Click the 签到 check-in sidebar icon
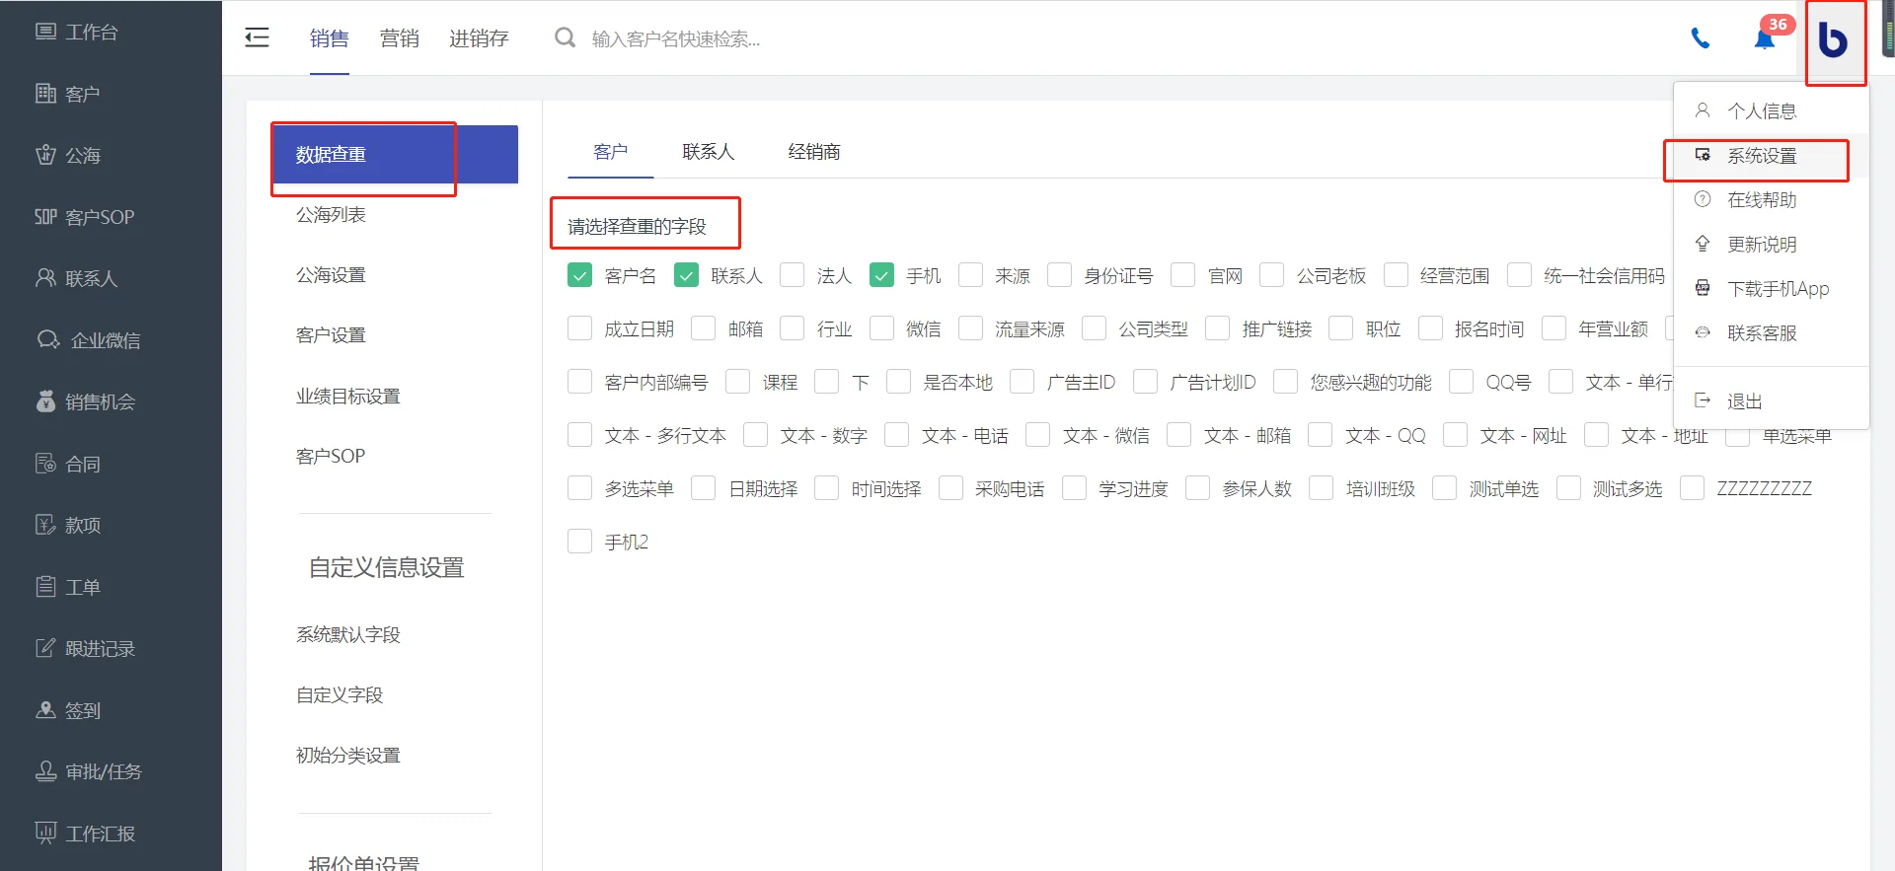 click(x=45, y=710)
